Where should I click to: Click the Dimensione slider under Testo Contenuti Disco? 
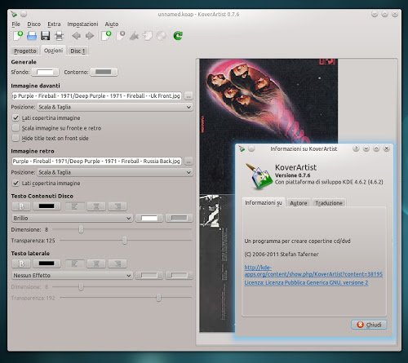coord(122,229)
